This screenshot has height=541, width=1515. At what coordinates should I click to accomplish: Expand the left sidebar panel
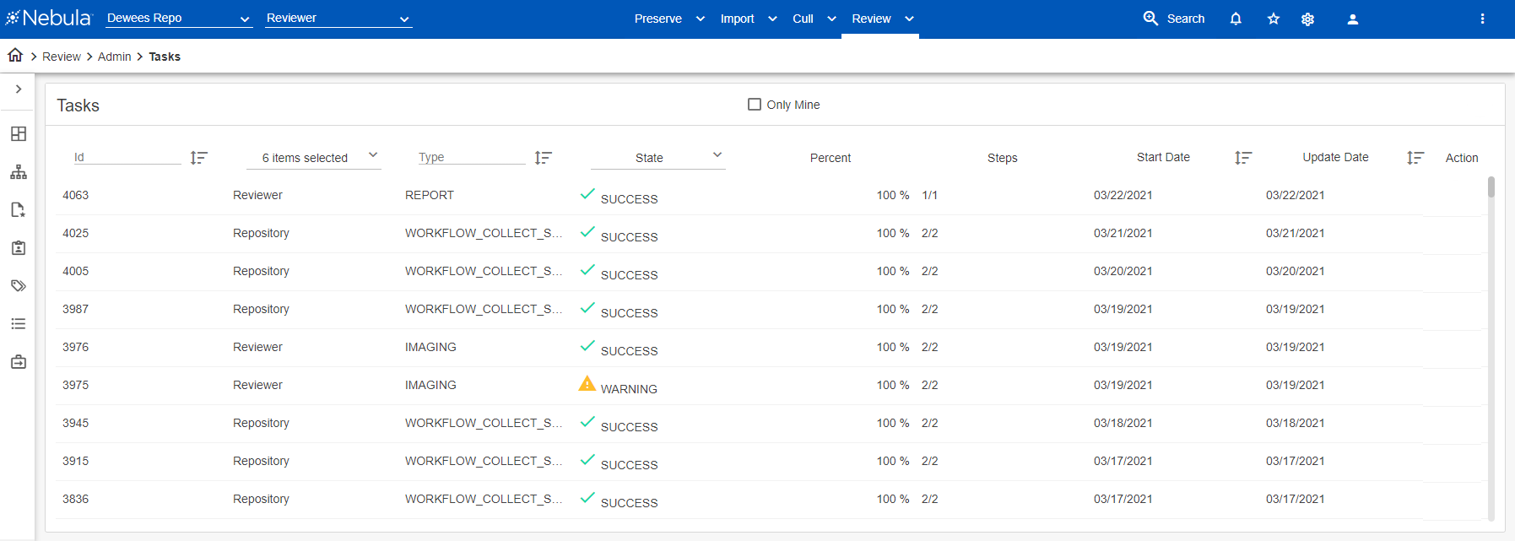19,89
